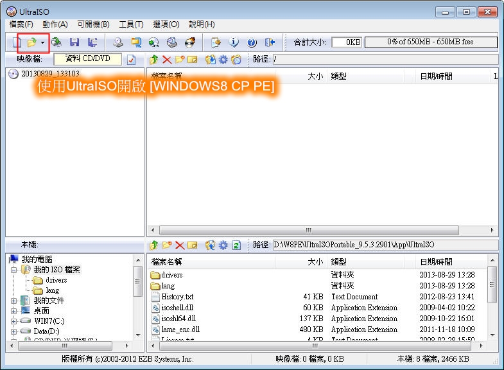Select the lang folder in local tree
504x370 pixels.
coord(52,290)
